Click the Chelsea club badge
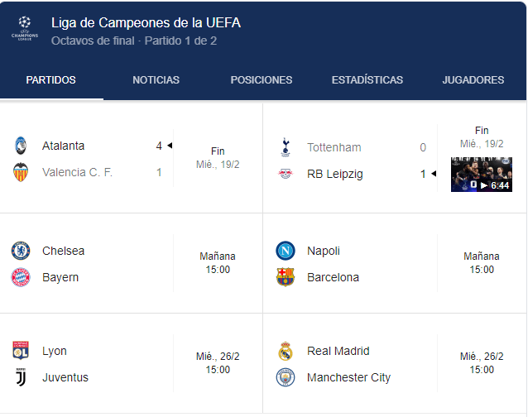Image resolution: width=528 pixels, height=417 pixels. click(21, 251)
